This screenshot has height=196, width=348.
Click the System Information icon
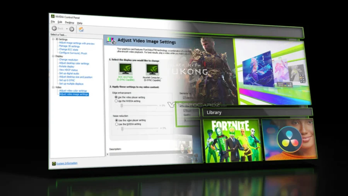[x=54, y=163]
